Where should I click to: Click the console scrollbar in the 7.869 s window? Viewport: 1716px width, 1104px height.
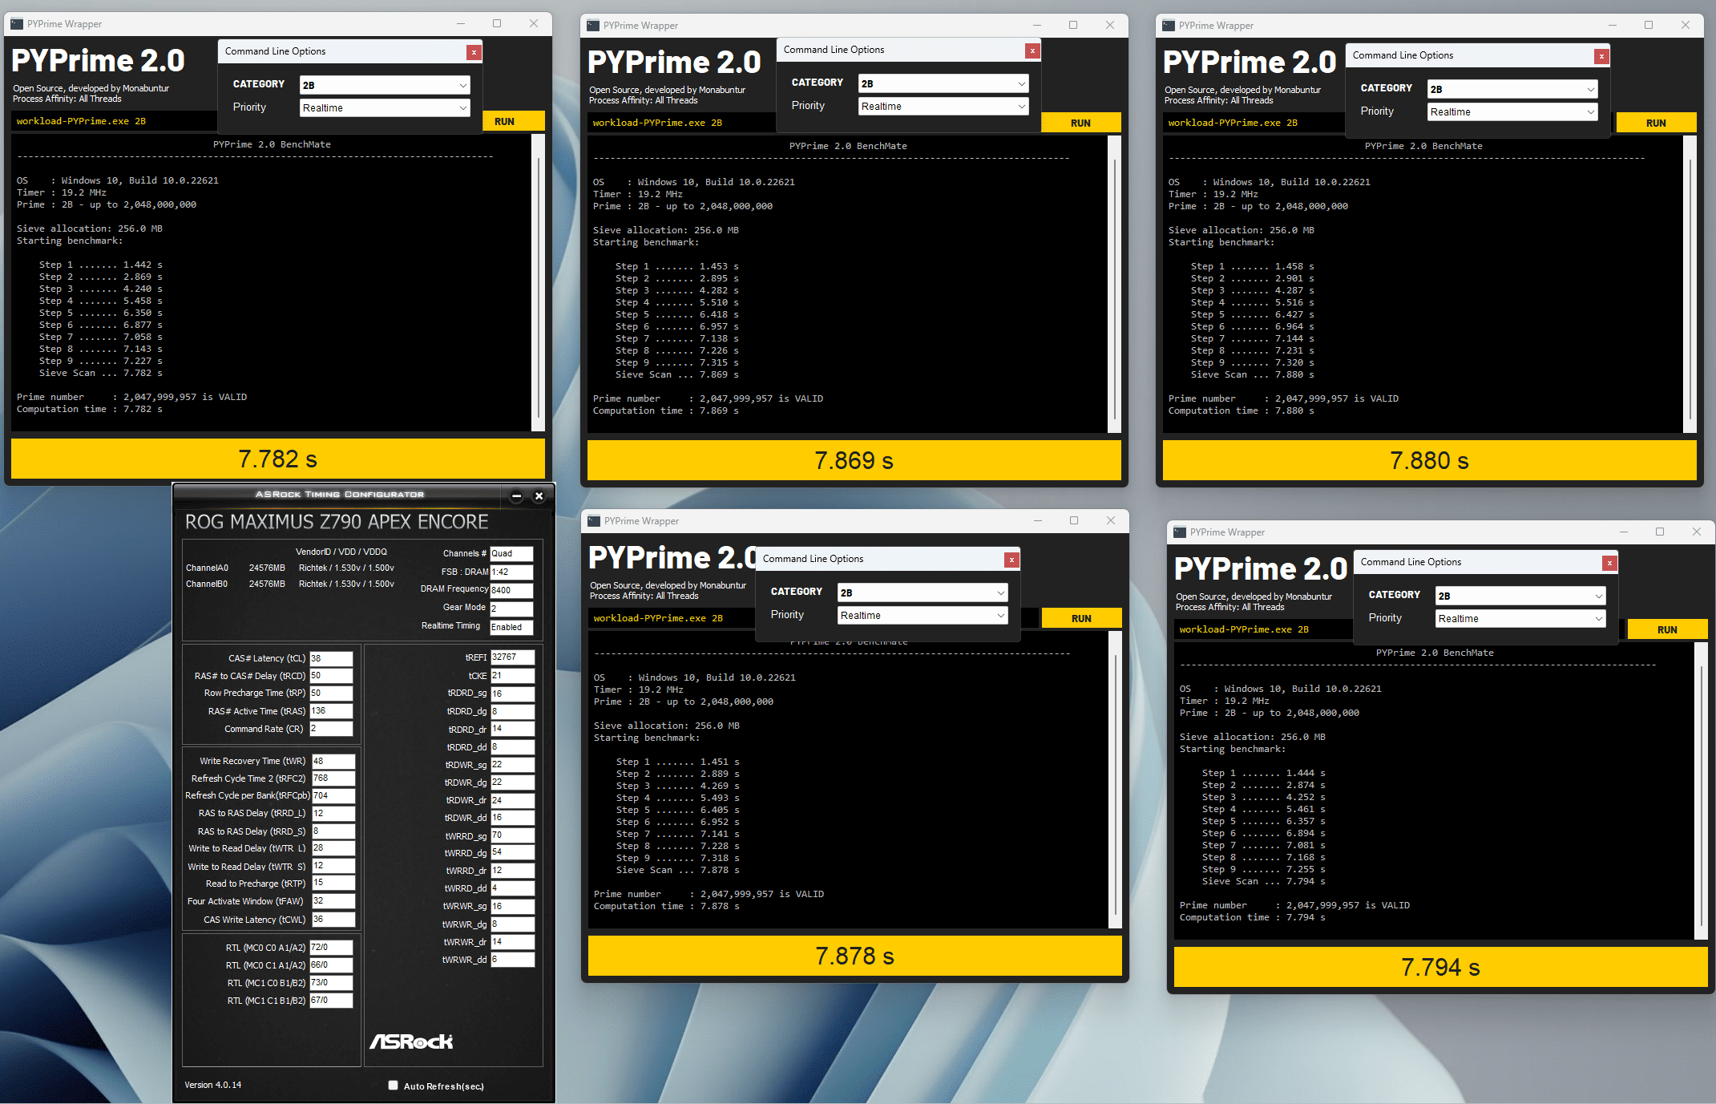pos(1115,285)
